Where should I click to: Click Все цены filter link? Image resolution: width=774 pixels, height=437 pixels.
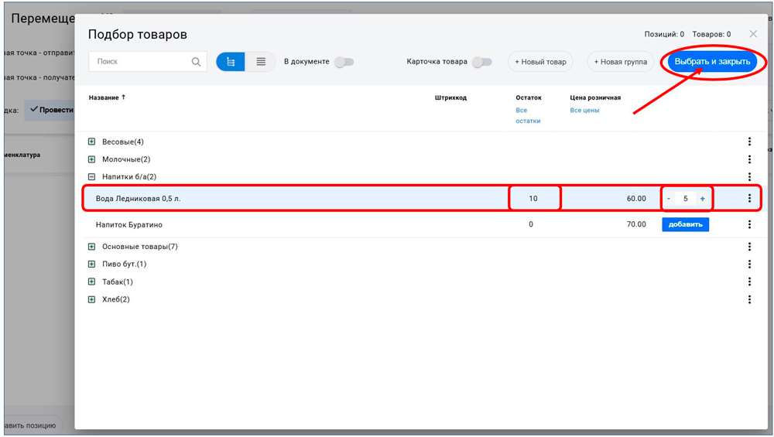click(584, 111)
